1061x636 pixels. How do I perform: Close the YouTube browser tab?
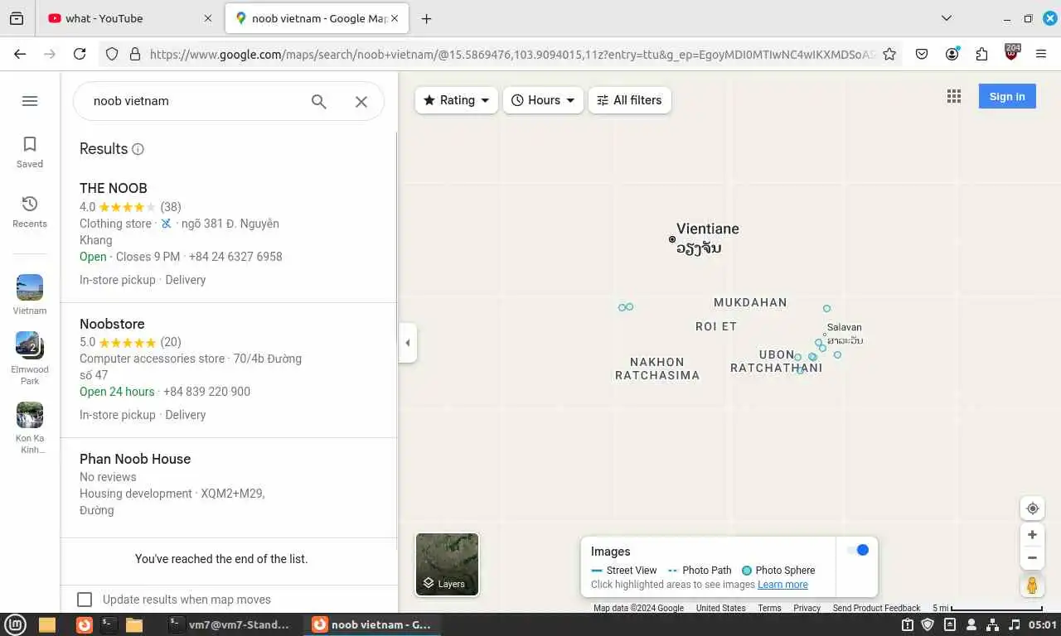click(207, 18)
